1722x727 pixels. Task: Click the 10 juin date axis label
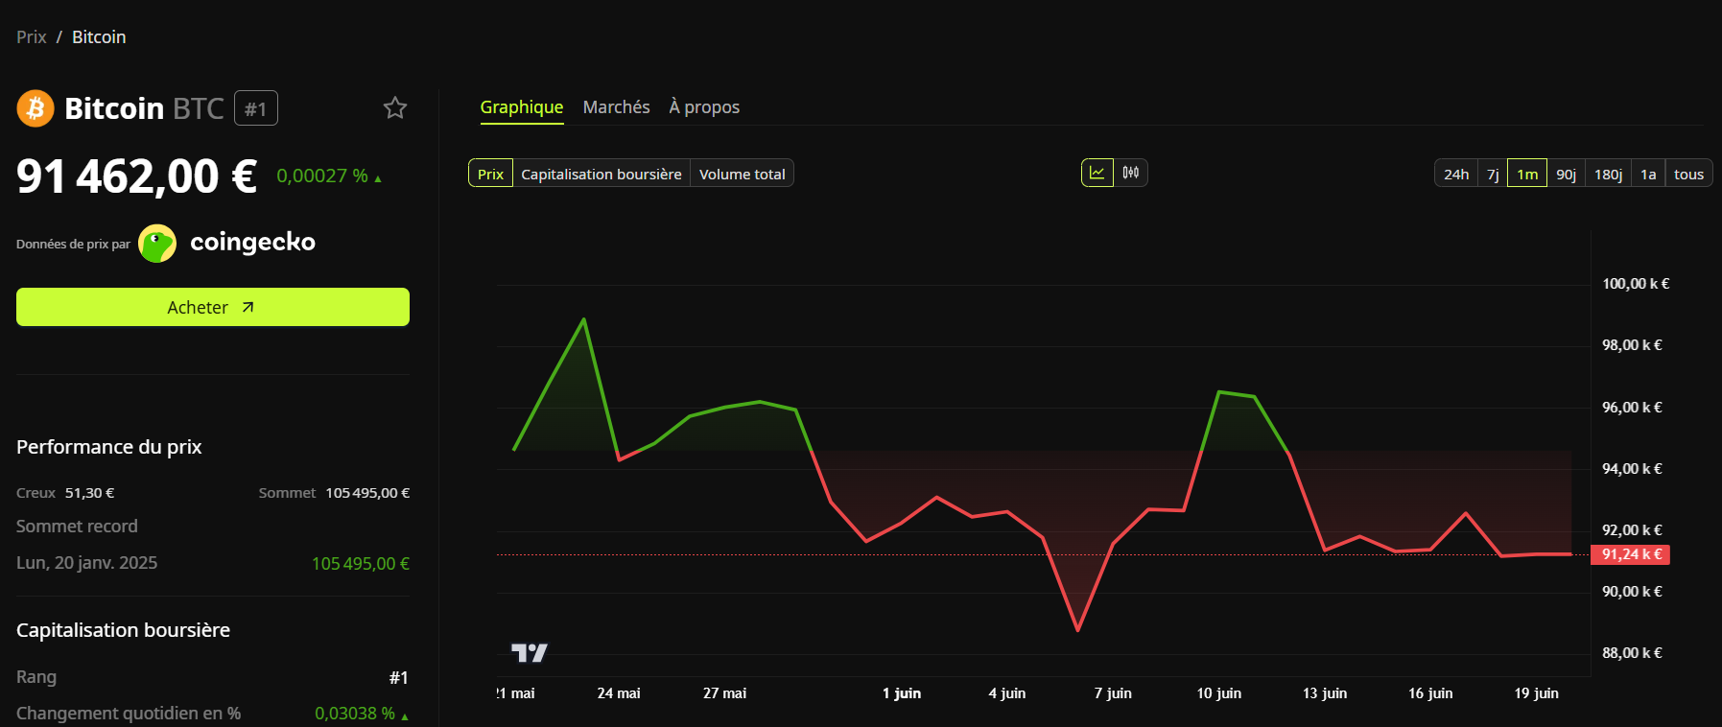tap(1219, 692)
